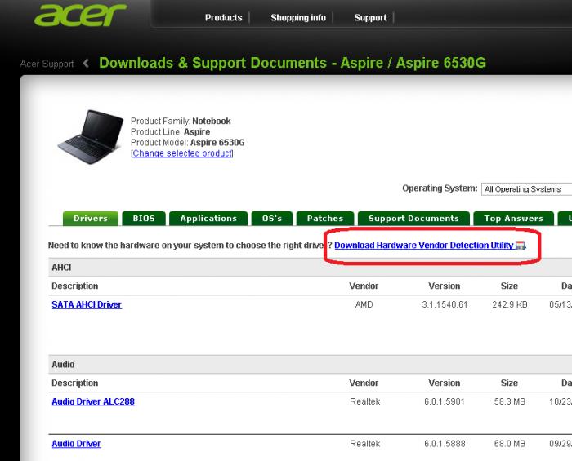Click the 242.9 KB size cell
Image resolution: width=572 pixels, height=461 pixels.
[510, 304]
